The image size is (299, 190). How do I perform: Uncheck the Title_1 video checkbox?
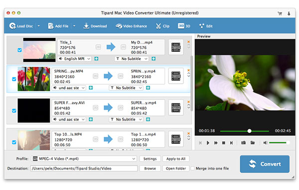click(19, 50)
